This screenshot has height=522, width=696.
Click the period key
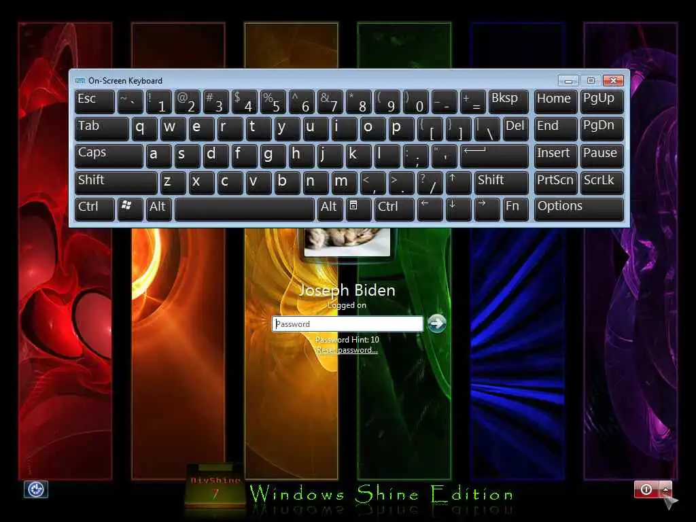tap(401, 183)
